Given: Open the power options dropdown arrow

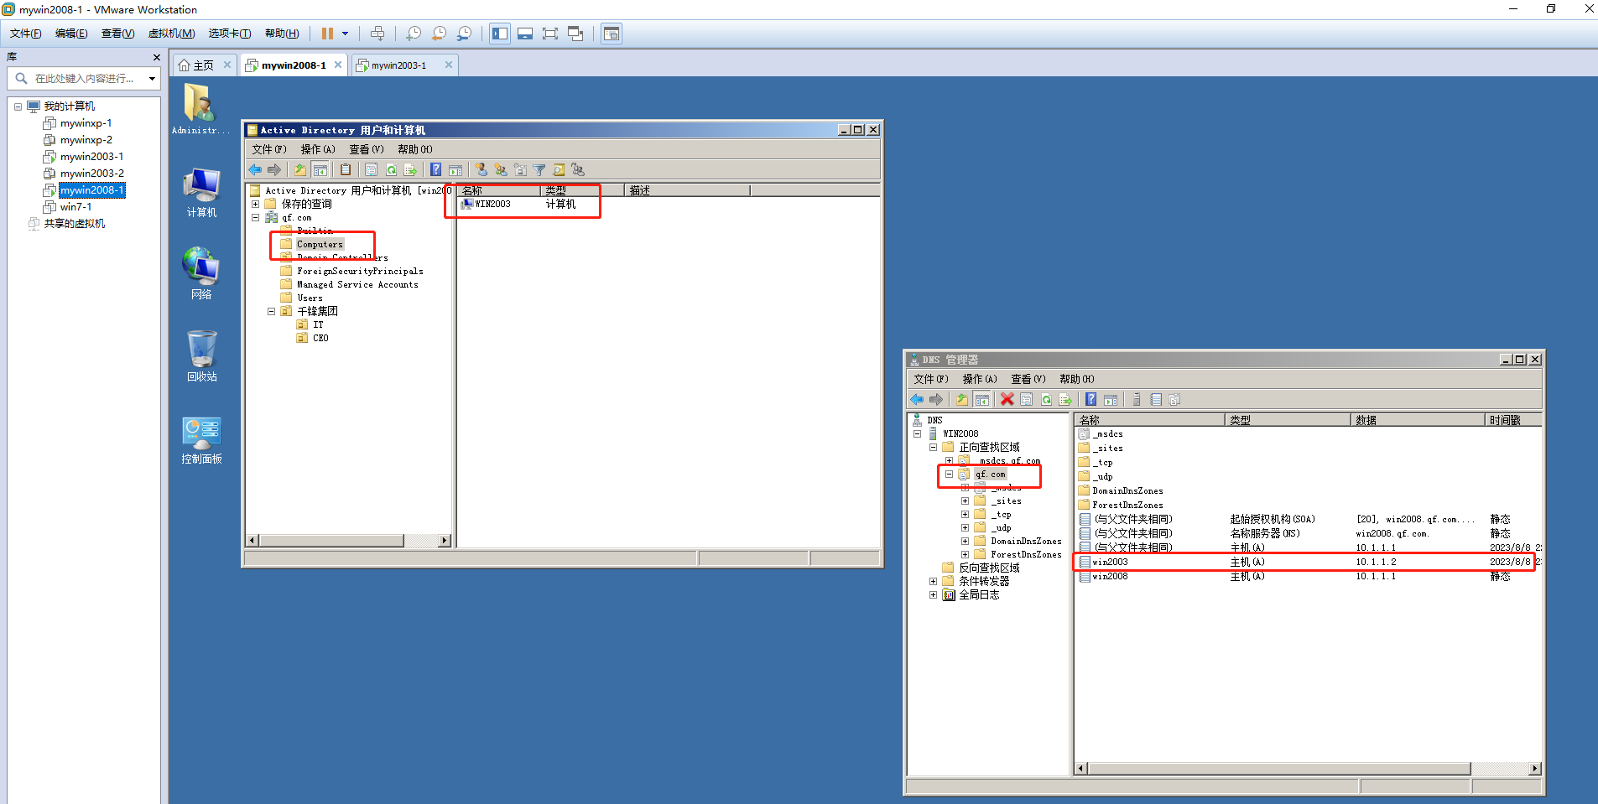Looking at the screenshot, I should click(x=345, y=34).
